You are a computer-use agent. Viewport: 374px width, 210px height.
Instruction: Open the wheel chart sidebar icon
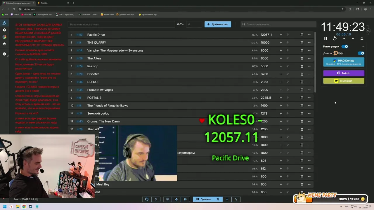pyautogui.click(x=4, y=37)
